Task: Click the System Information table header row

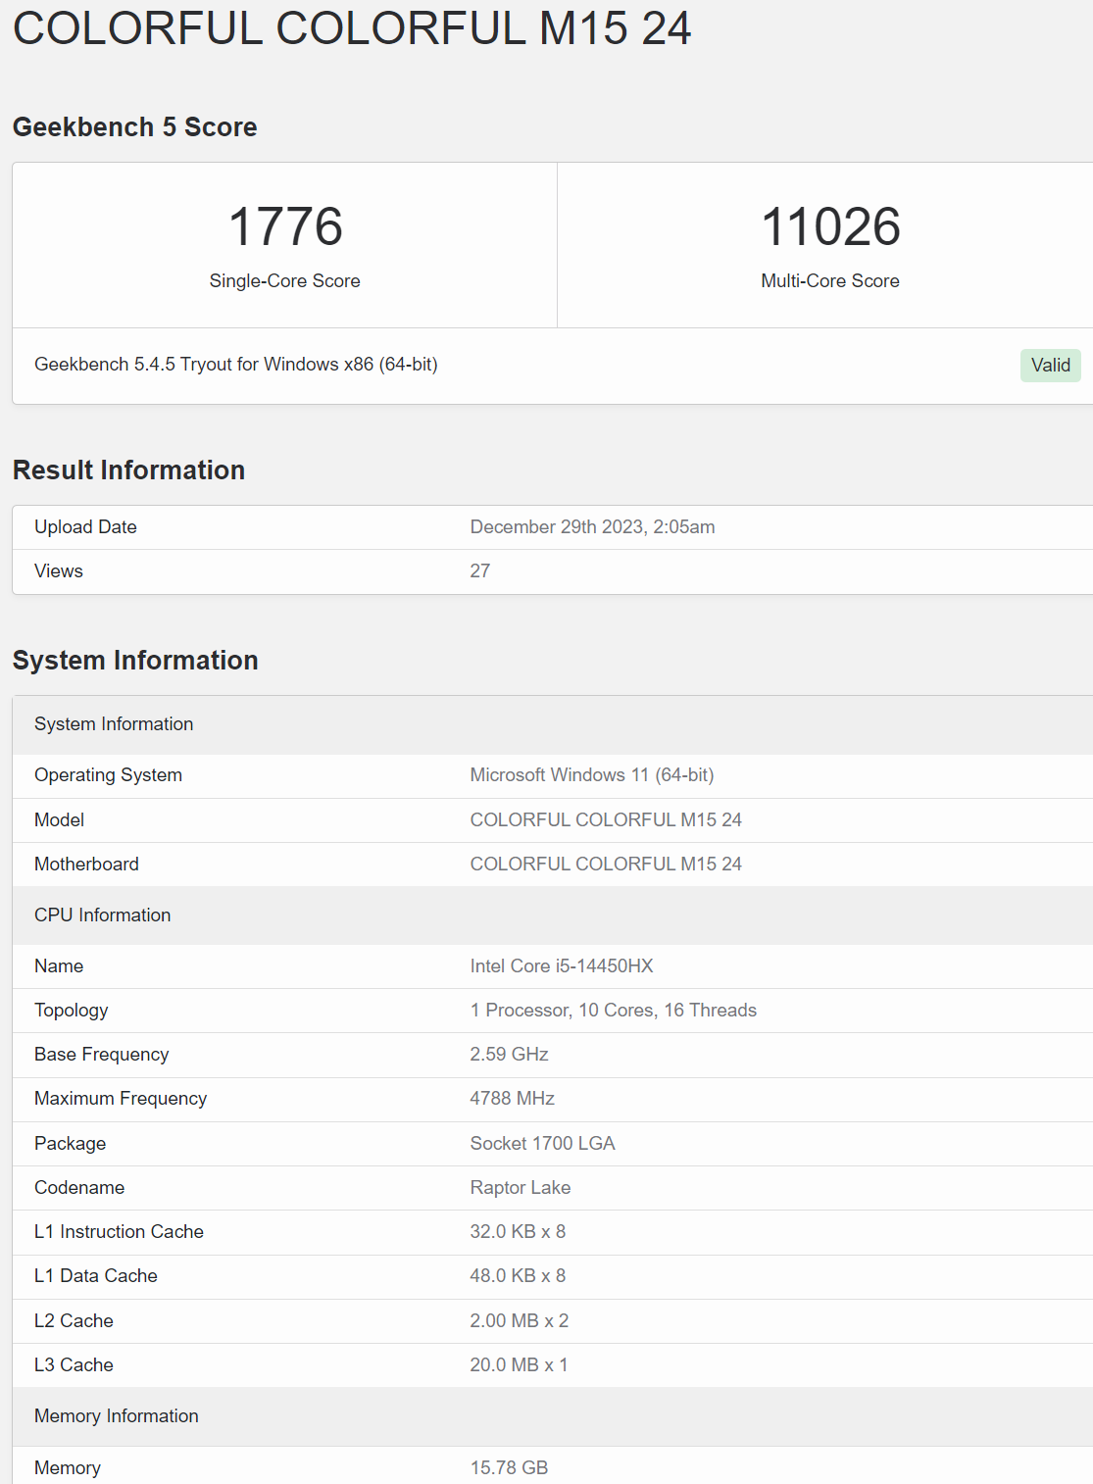Action: (x=553, y=724)
